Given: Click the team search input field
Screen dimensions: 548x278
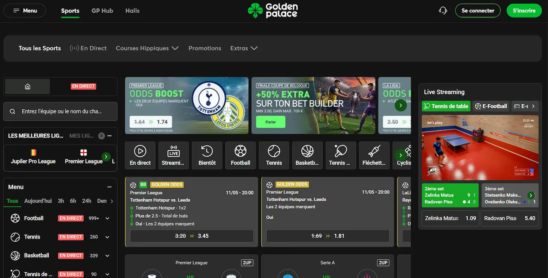Looking at the screenshot, I should point(60,112).
